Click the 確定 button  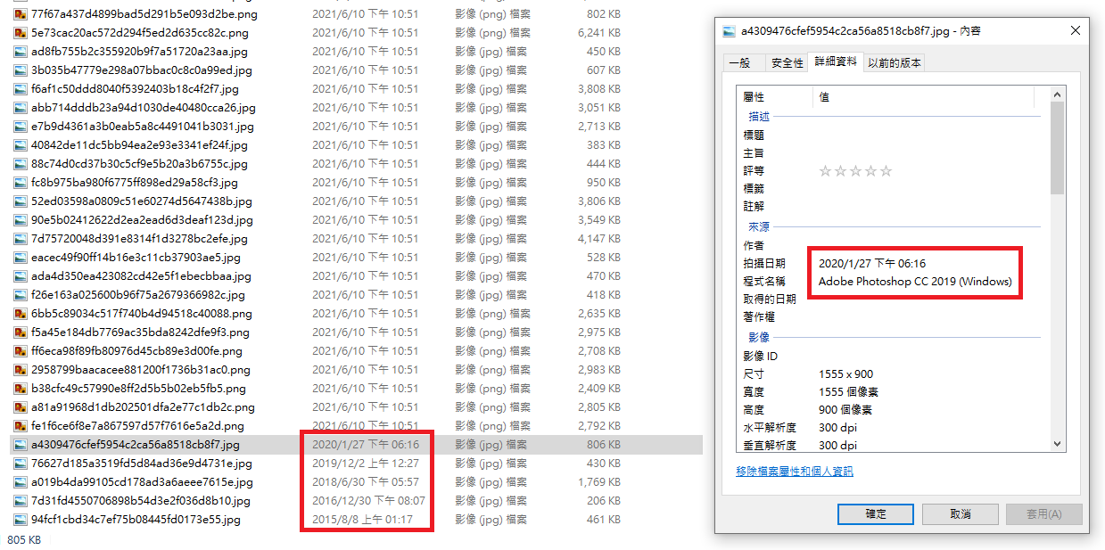coord(876,514)
